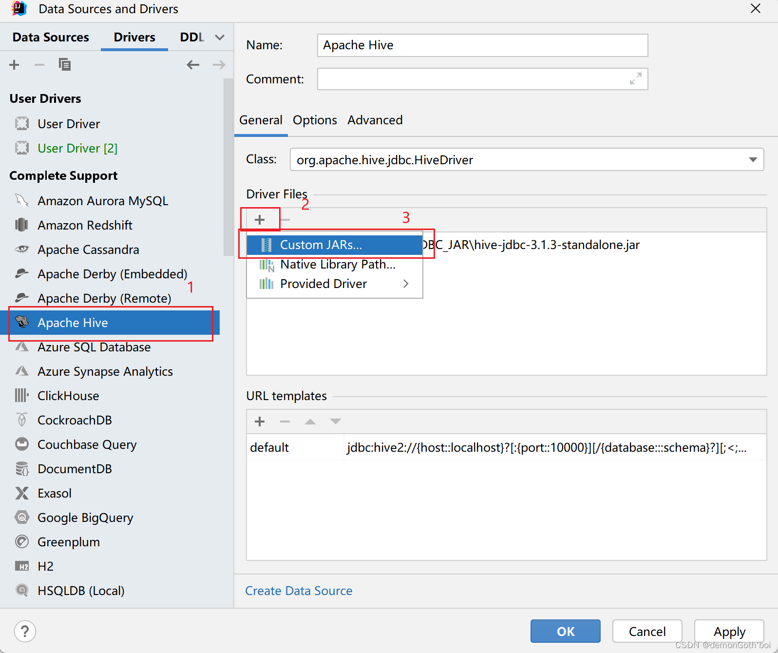Open the DDL tab
This screenshot has width=778, height=653.
click(x=192, y=38)
